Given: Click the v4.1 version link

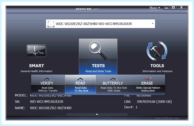Looking at the screenshot, I should [96, 9].
